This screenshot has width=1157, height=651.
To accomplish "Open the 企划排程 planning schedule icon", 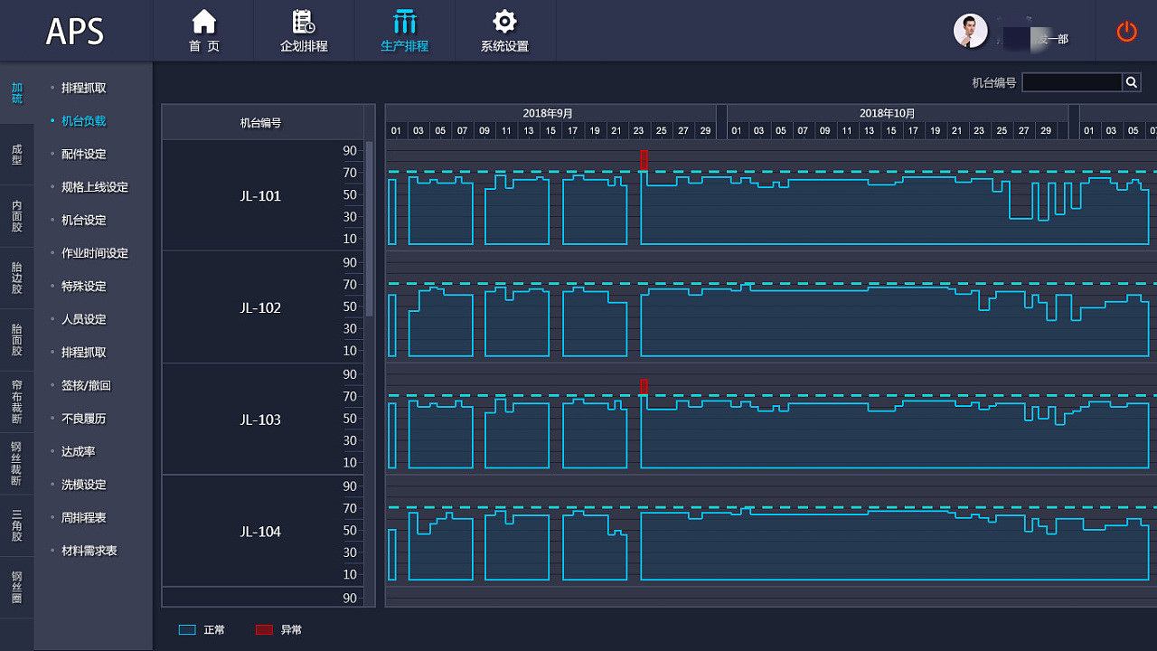I will (304, 22).
